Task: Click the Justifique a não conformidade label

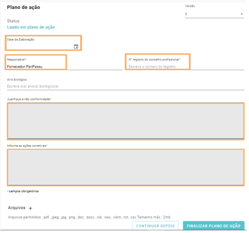Action: pyautogui.click(x=29, y=99)
